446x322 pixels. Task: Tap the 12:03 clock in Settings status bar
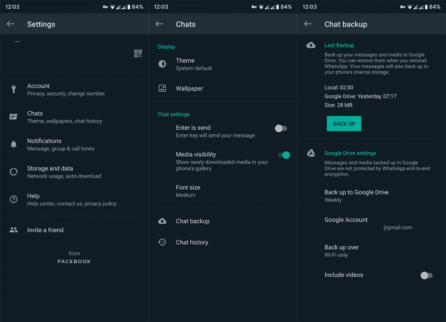click(x=13, y=7)
